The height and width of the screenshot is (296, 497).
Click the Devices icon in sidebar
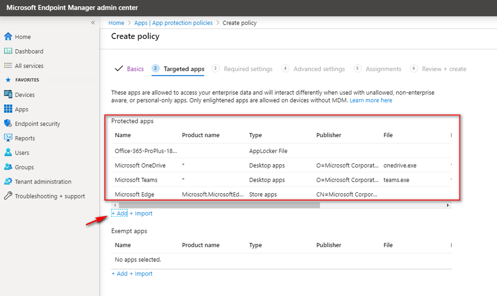pyautogui.click(x=8, y=95)
